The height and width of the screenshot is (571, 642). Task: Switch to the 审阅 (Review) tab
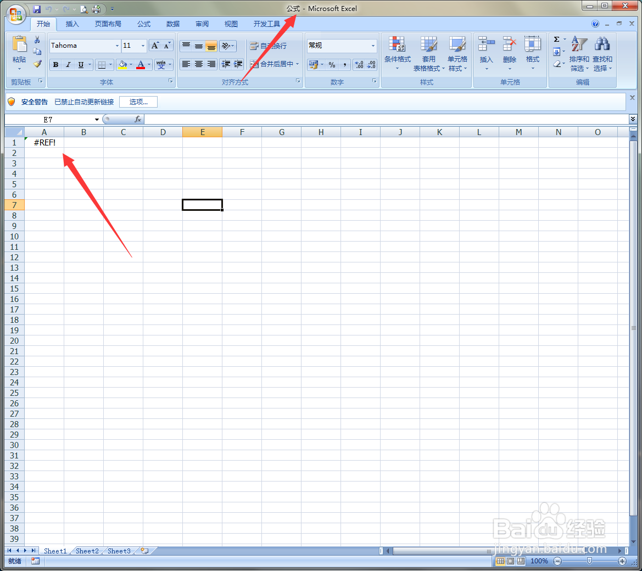pyautogui.click(x=202, y=24)
